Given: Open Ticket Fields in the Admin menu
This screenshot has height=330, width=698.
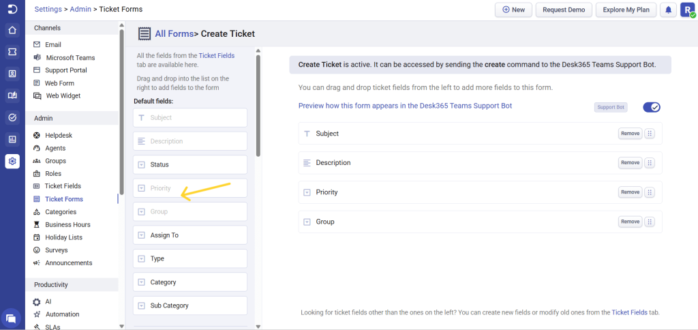Looking at the screenshot, I should [x=63, y=186].
